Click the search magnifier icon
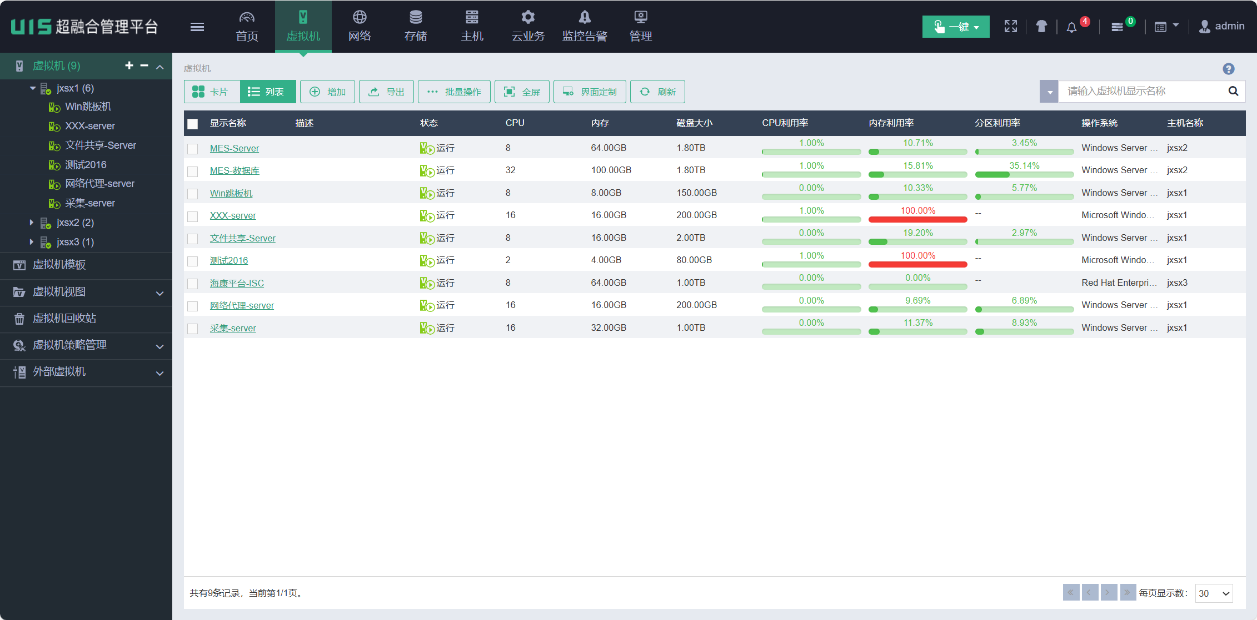Screen dimensions: 1257x620 (x=1233, y=91)
